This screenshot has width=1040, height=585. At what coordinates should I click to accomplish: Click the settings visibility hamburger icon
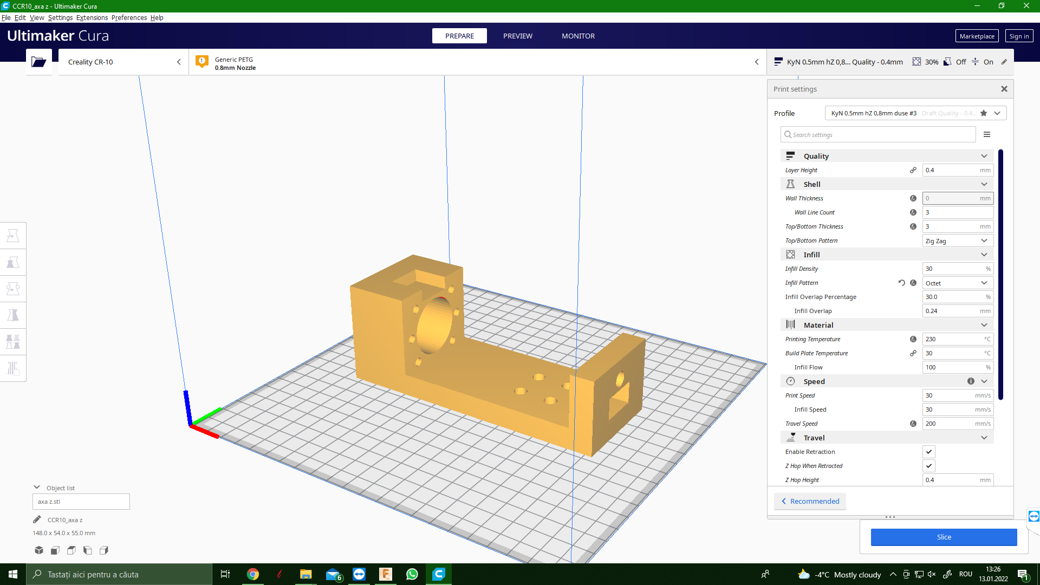click(x=987, y=134)
